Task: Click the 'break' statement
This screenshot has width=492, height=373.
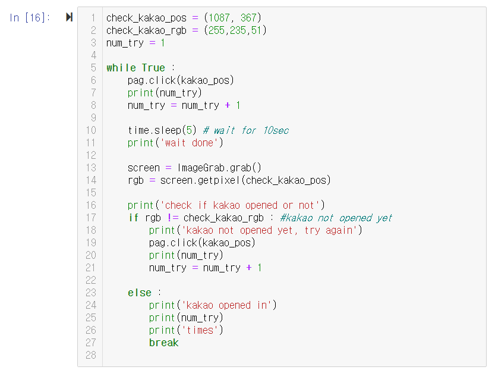Action: (164, 343)
